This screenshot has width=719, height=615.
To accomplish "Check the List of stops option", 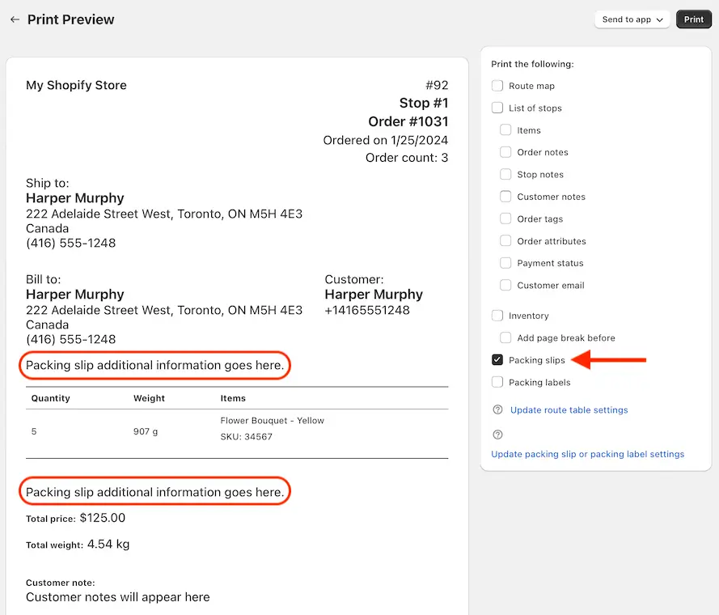I will point(497,108).
